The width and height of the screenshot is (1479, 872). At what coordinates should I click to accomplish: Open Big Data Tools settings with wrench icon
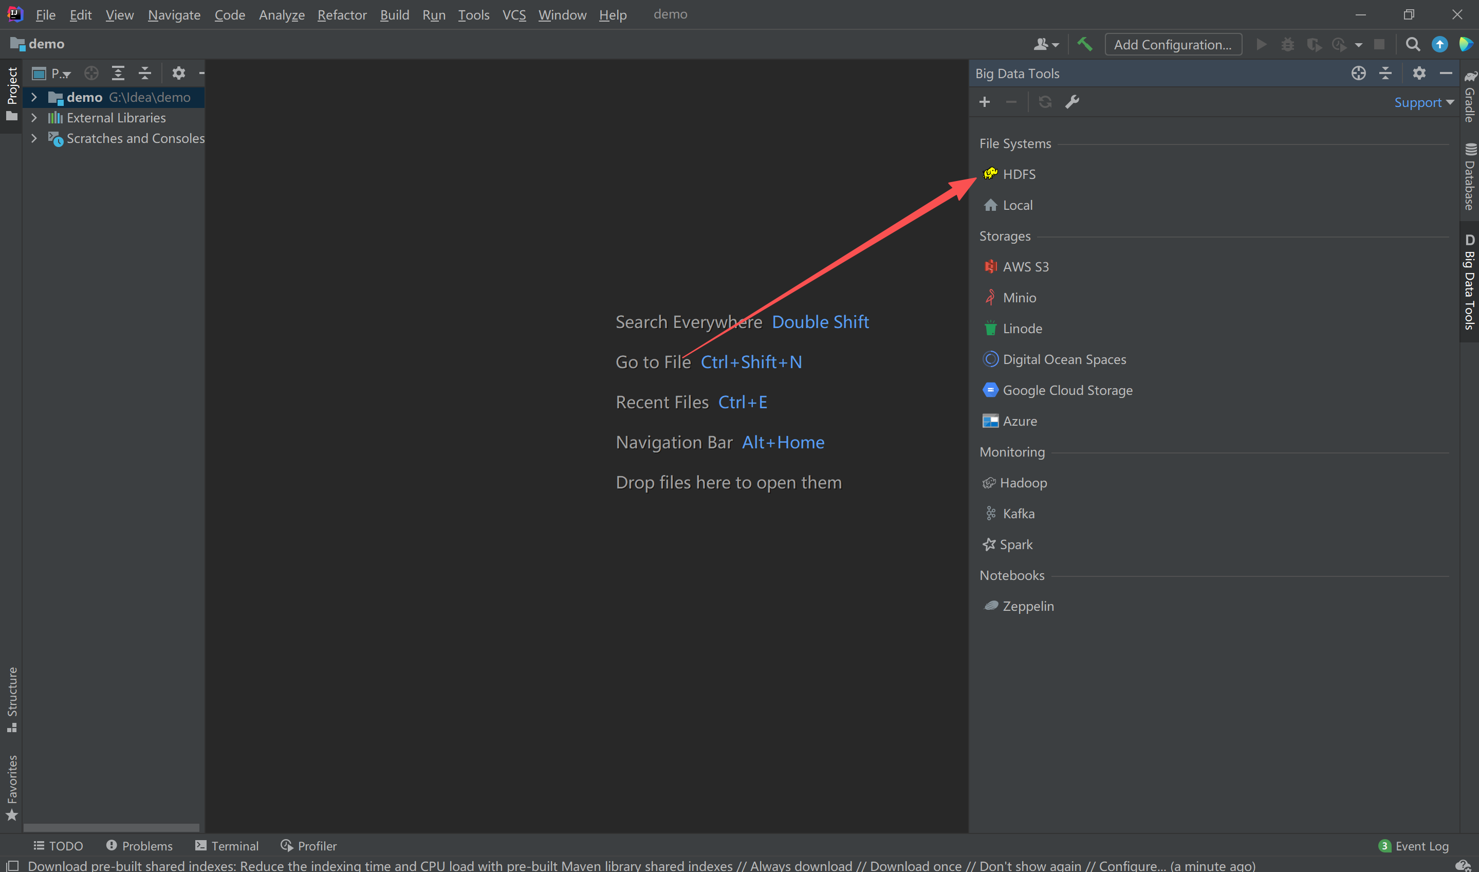1072,102
